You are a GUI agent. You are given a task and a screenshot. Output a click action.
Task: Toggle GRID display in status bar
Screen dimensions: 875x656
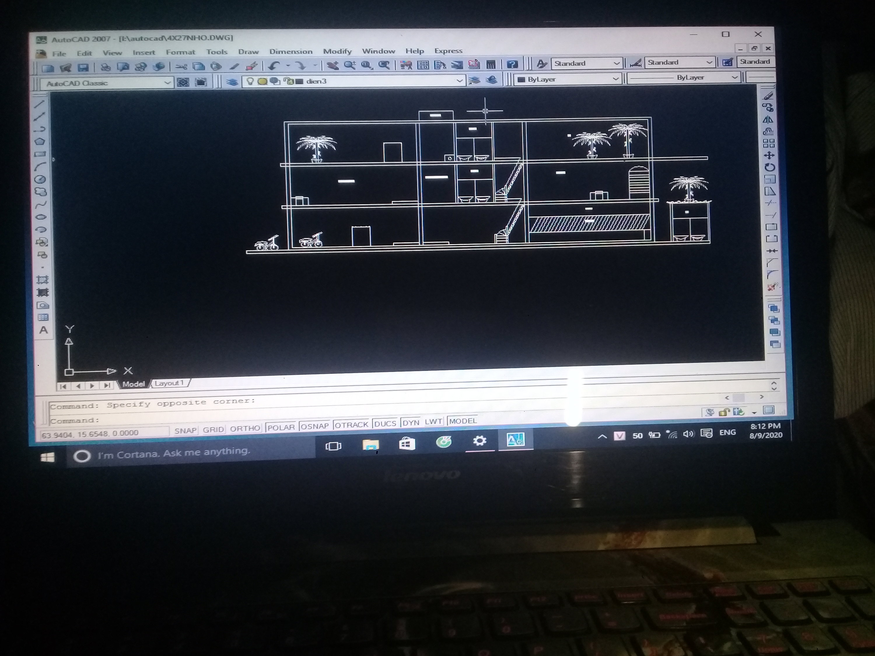(213, 429)
